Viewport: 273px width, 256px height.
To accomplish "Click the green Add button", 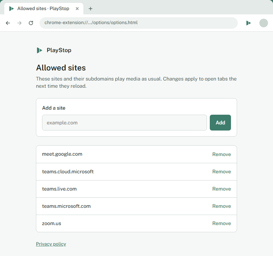I will coord(220,123).
